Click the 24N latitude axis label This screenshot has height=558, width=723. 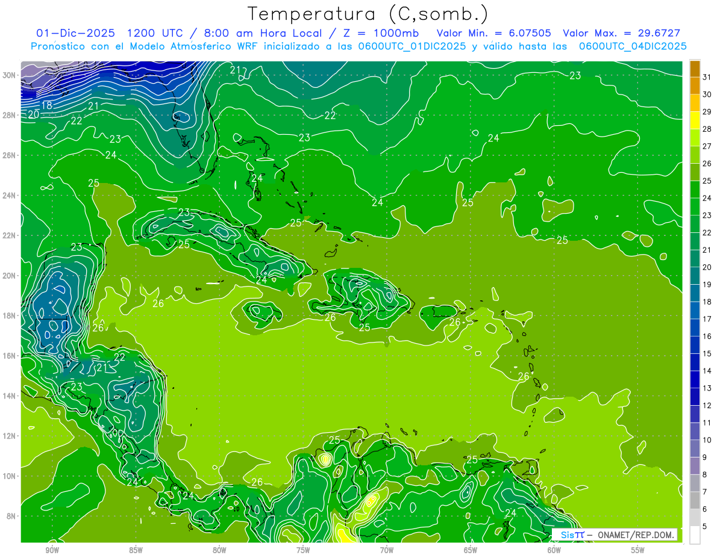[10, 196]
